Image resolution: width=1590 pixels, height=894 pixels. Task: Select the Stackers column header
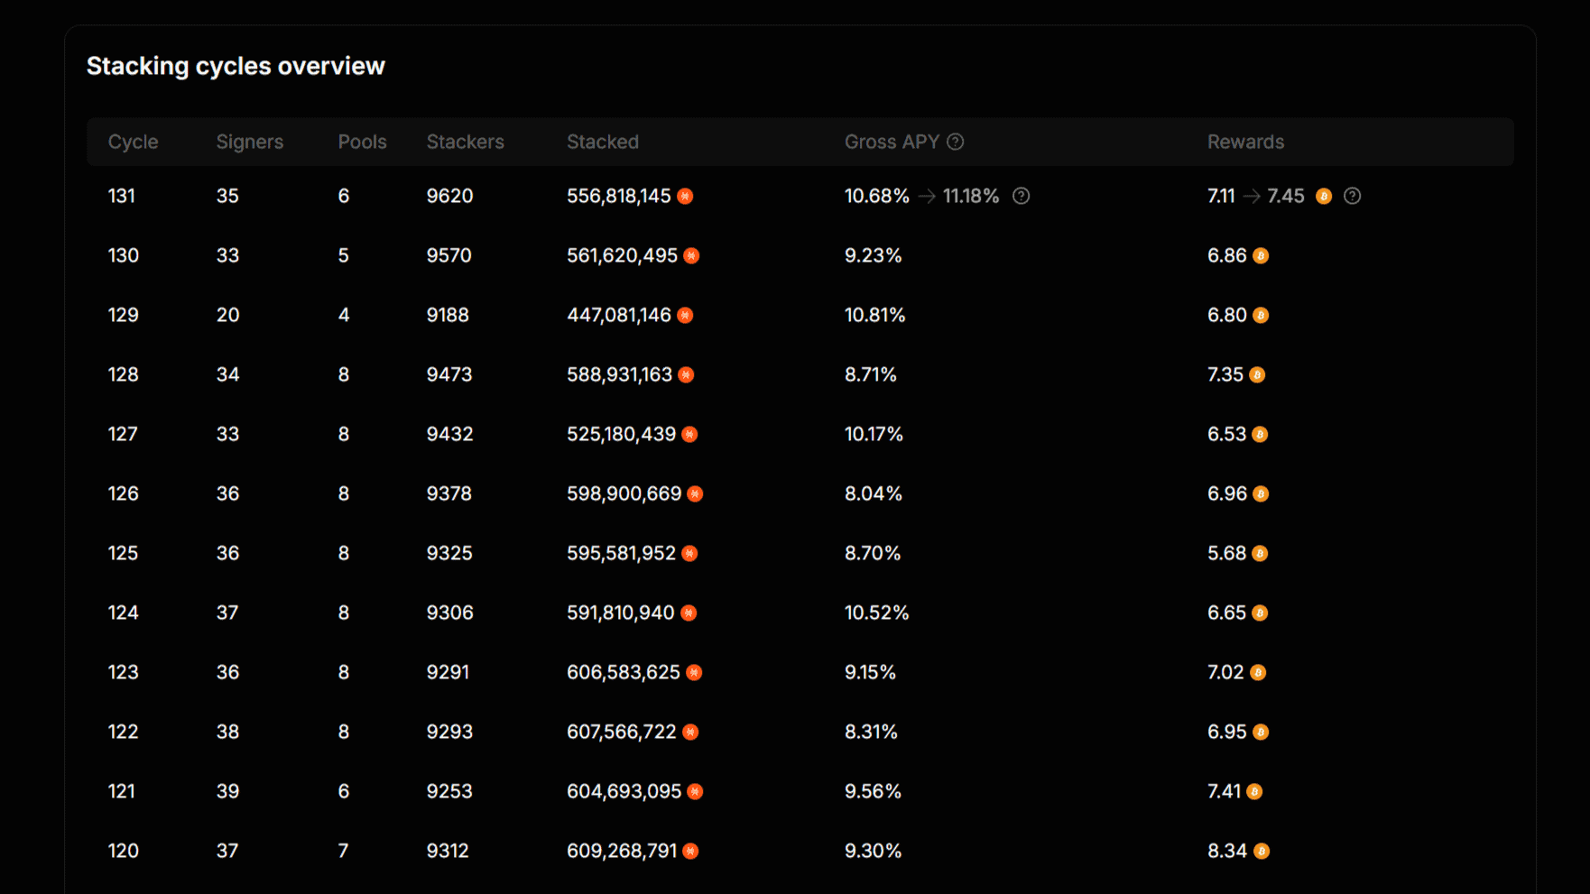(465, 142)
